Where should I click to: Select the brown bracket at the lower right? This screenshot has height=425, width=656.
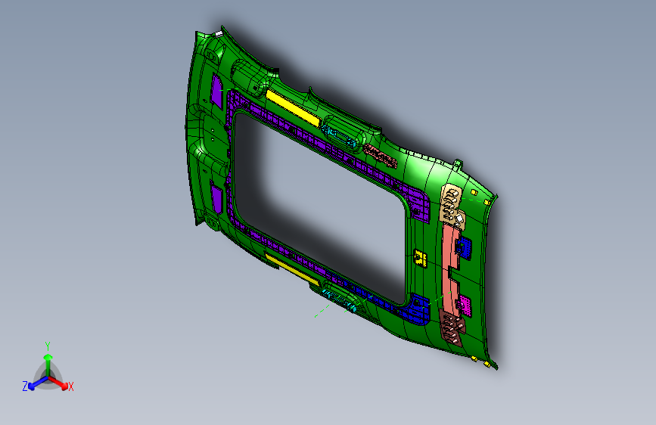tap(452, 327)
